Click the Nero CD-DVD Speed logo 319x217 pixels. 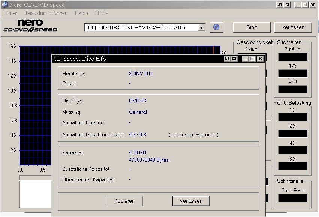point(30,26)
